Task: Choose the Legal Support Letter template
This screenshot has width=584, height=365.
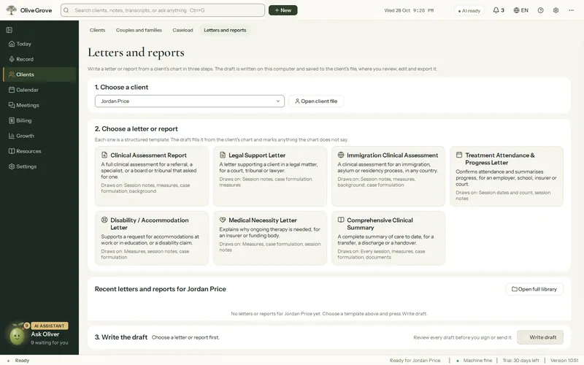Action: pos(270,176)
